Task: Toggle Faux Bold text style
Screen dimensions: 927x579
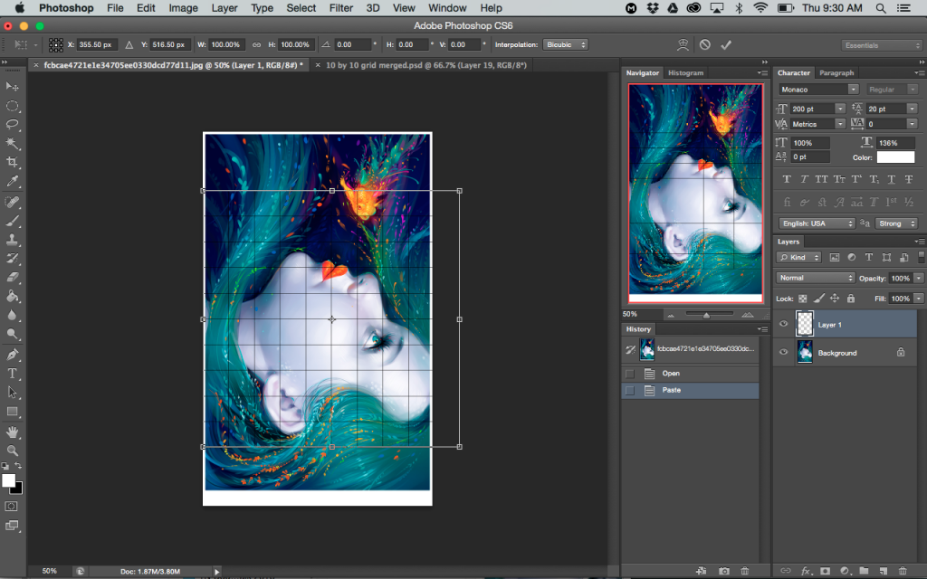Action: click(x=787, y=179)
